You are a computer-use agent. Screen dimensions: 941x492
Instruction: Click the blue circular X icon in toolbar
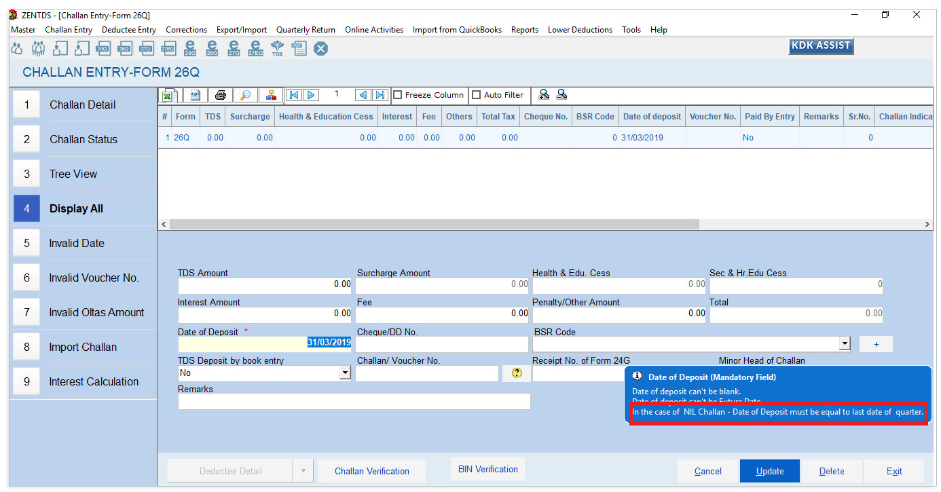point(320,49)
